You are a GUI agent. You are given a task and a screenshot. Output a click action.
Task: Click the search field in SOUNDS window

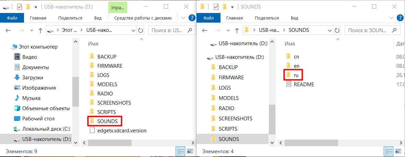pos(370,30)
